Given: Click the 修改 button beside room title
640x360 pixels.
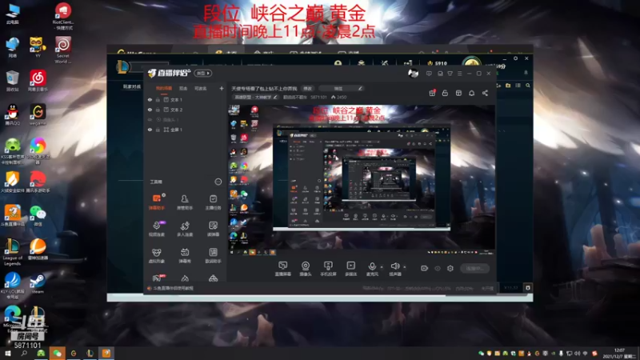Looking at the screenshot, I should [x=307, y=88].
